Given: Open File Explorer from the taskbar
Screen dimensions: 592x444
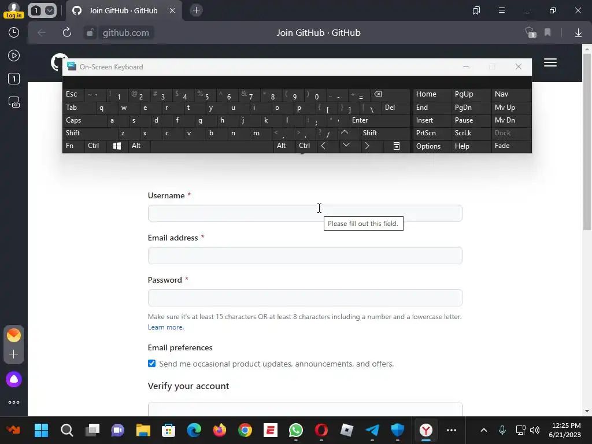Looking at the screenshot, I should click(x=143, y=430).
